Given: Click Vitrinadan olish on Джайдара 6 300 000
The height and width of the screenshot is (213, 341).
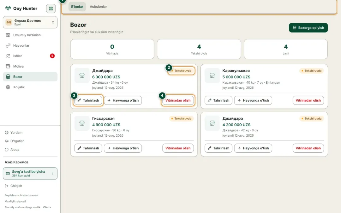Looking at the screenshot, I should point(178,100).
